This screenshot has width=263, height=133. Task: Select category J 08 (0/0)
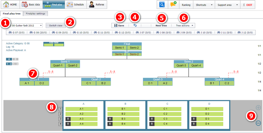coord(164,32)
